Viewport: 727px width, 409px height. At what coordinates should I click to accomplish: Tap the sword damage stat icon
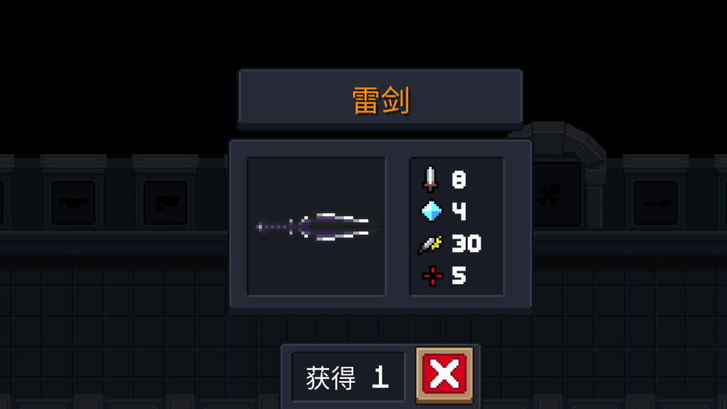(x=431, y=179)
